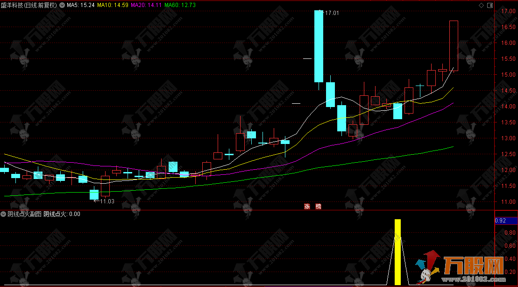Viewport: 518px width, 287px height.
Task: Click the 0.60 sub-chart axis label
Action: 511,246
